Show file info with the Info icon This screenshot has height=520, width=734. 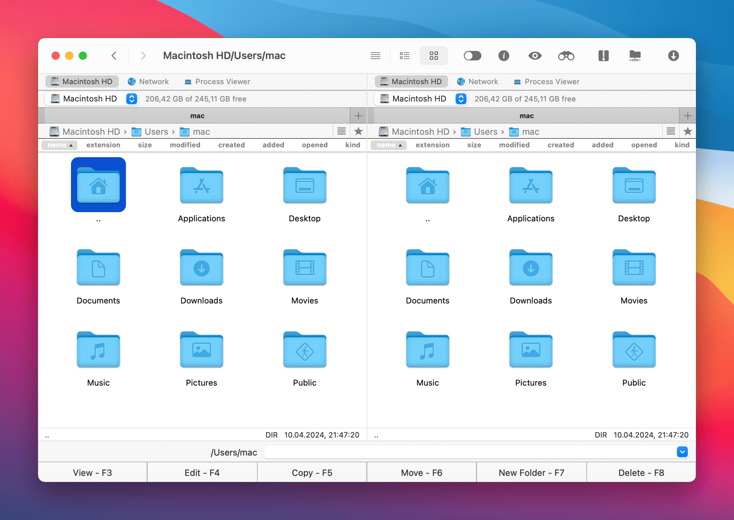[503, 56]
